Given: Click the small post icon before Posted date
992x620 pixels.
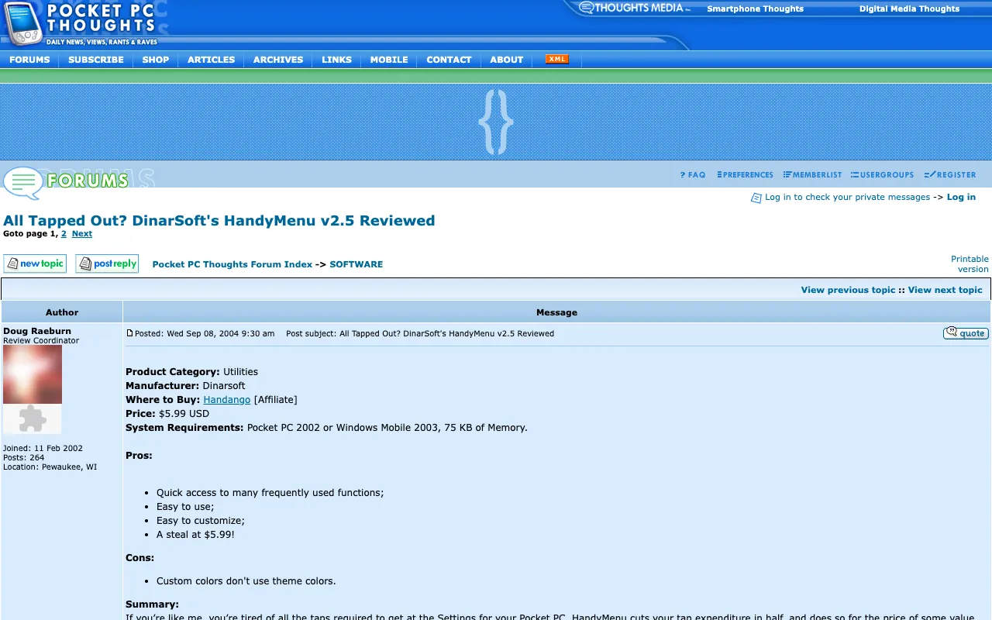Looking at the screenshot, I should coord(130,333).
